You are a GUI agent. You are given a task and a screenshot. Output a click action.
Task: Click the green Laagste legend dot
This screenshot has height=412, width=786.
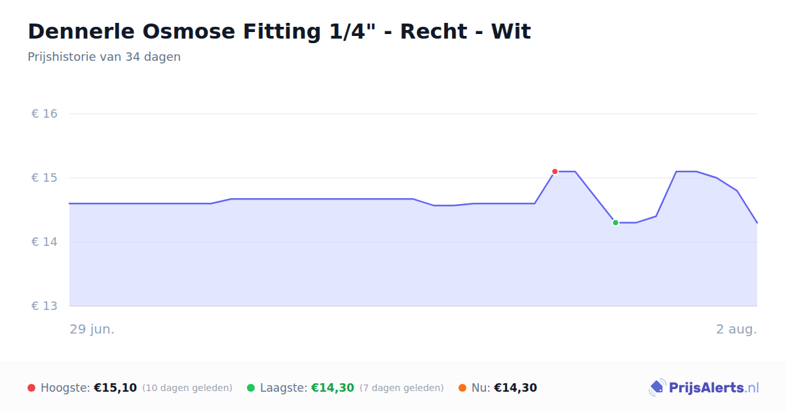[251, 388]
